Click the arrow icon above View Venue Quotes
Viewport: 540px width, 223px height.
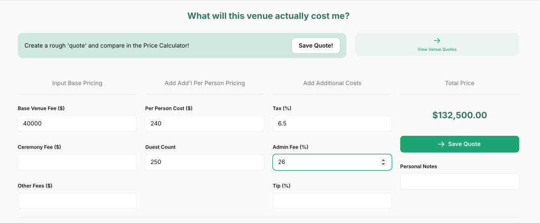click(437, 40)
